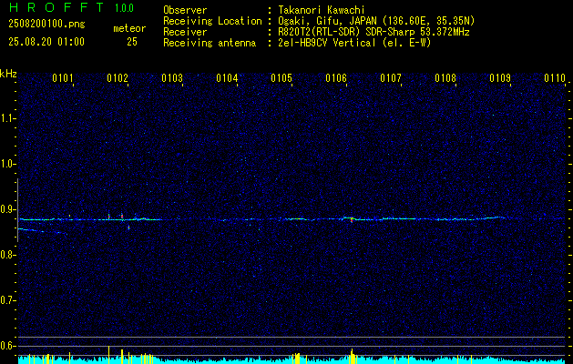Click time marker 0106
This screenshot has width=573, height=364.
click(x=336, y=78)
